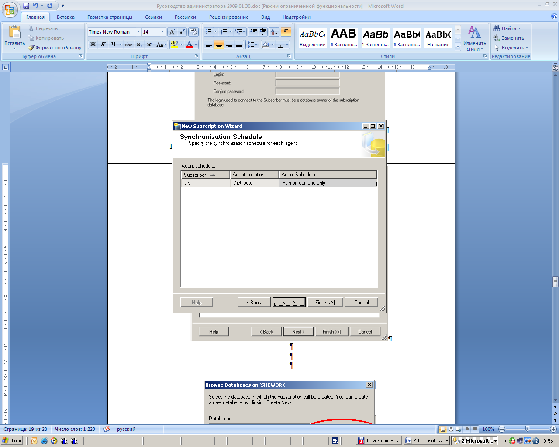
Task: Open Выделить (Select) dropdown
Action: [x=511, y=48]
